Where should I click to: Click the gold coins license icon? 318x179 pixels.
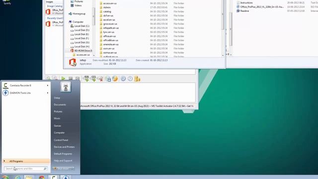pyautogui.click(x=137, y=79)
